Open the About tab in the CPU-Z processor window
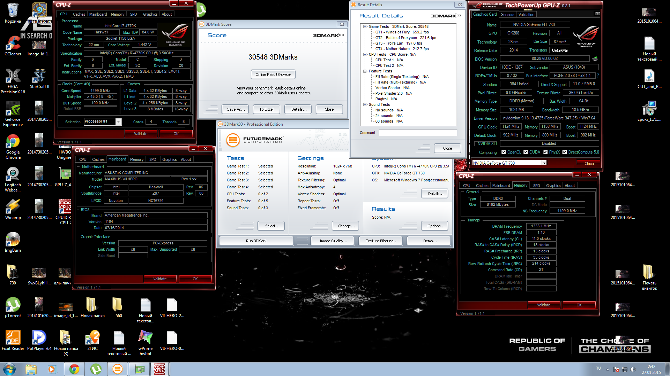This screenshot has width=670, height=376. click(167, 14)
